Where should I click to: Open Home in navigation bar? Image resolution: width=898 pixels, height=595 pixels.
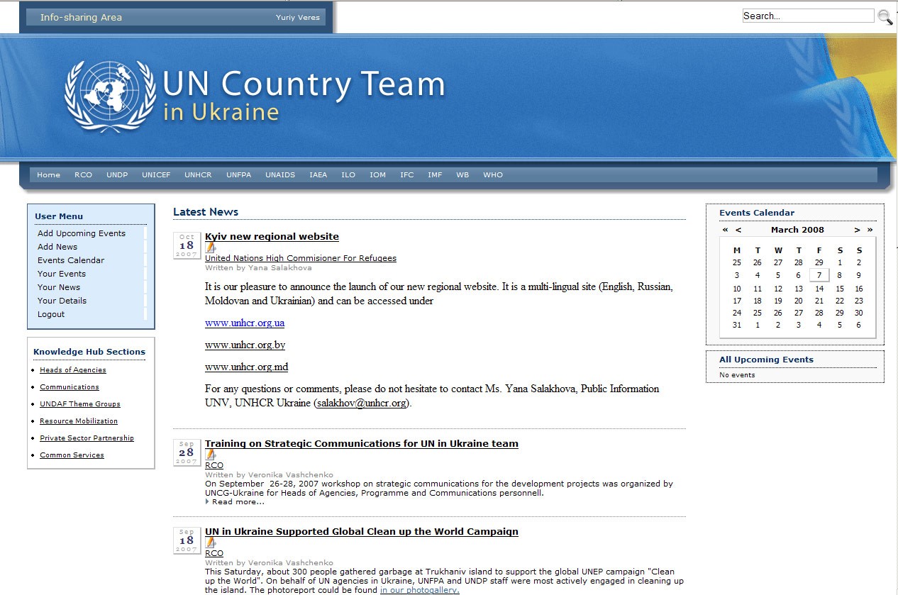pyautogui.click(x=48, y=175)
